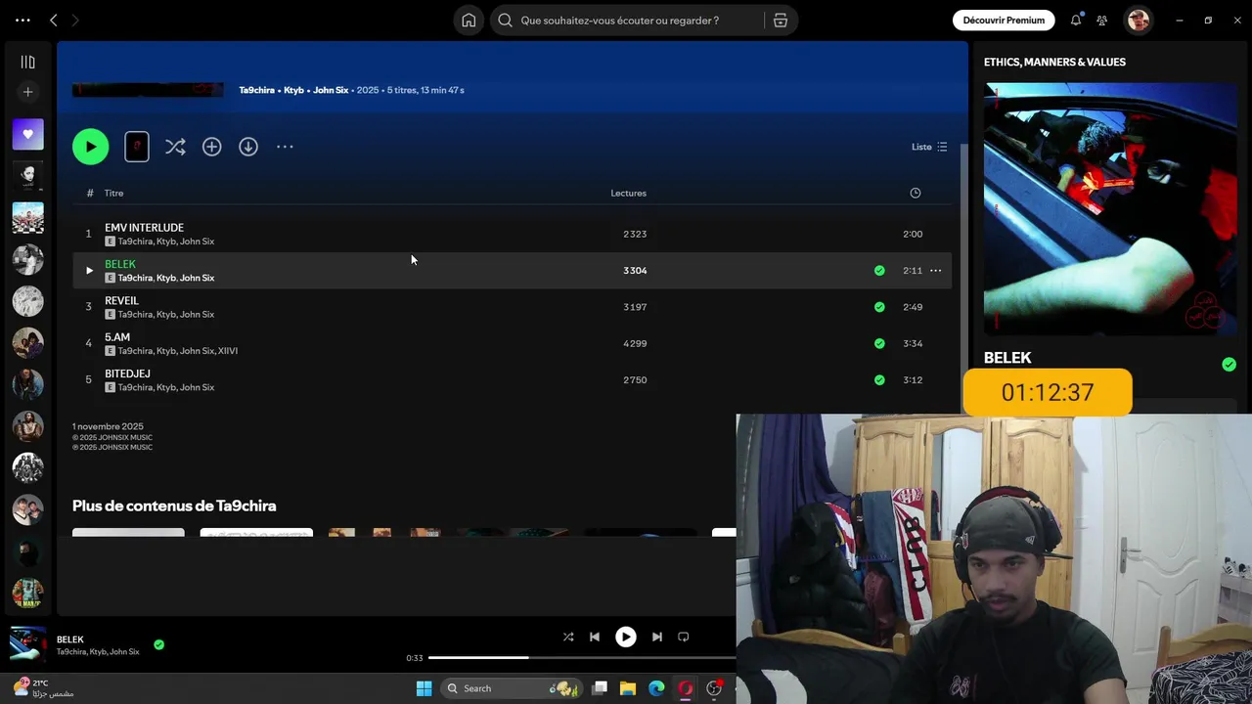Download the album
Viewport: 1252px width, 704px height.
click(x=248, y=147)
